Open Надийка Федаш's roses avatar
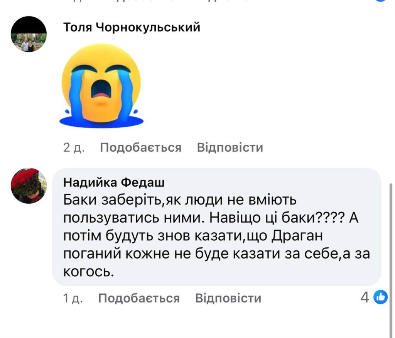The image size is (395, 338). click(x=29, y=186)
